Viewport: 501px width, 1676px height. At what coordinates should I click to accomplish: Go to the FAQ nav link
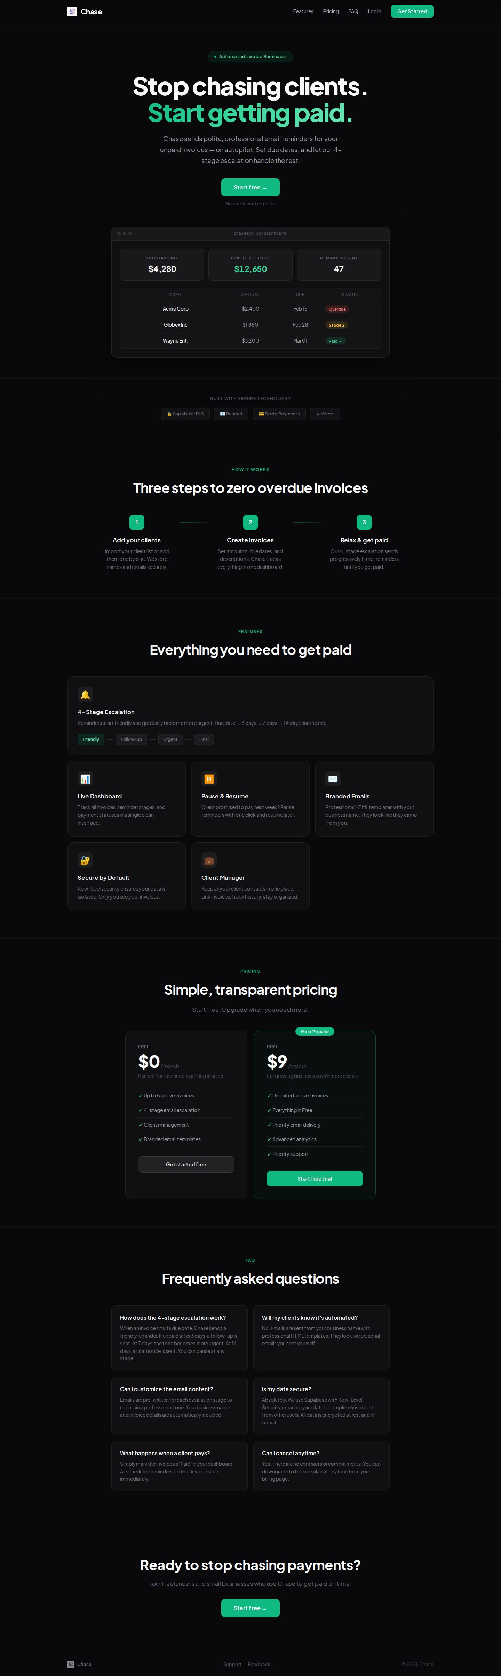coord(353,12)
